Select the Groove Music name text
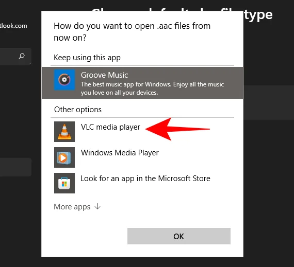This screenshot has height=267, width=294. click(x=104, y=75)
